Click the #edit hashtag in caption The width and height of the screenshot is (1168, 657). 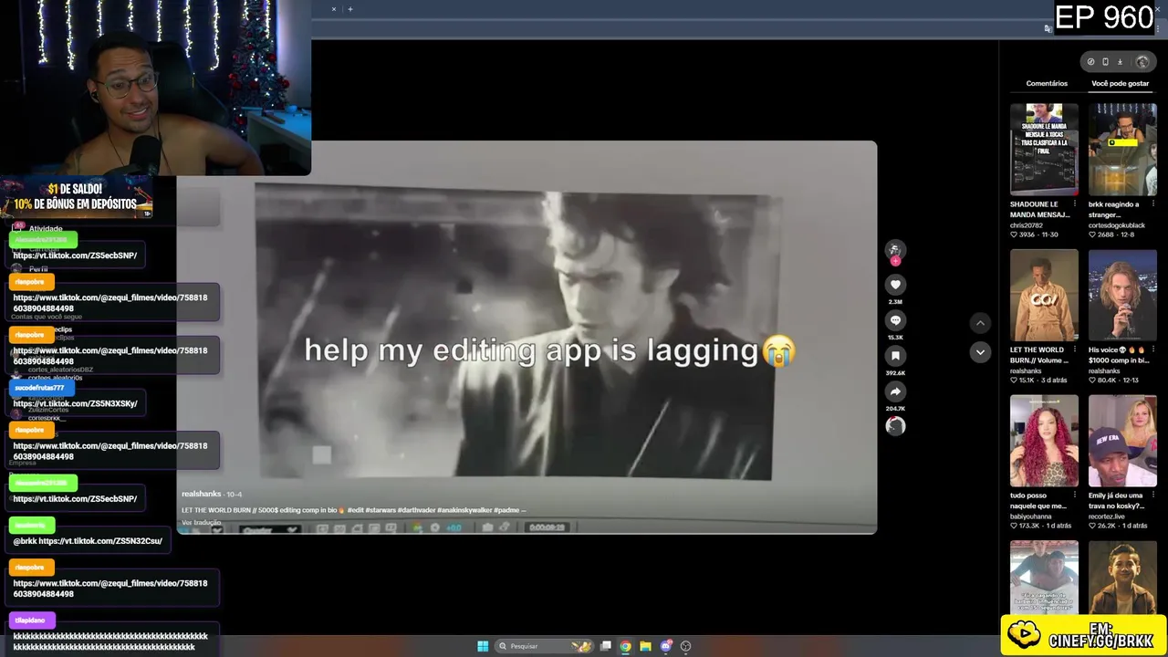(356, 510)
